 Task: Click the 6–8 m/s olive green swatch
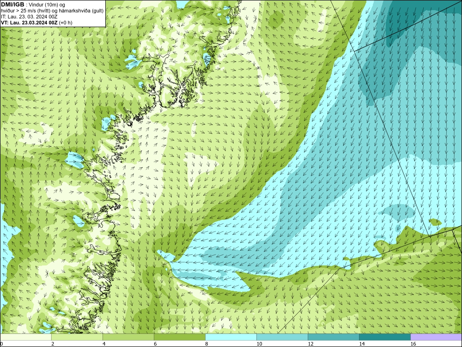pos(179,337)
